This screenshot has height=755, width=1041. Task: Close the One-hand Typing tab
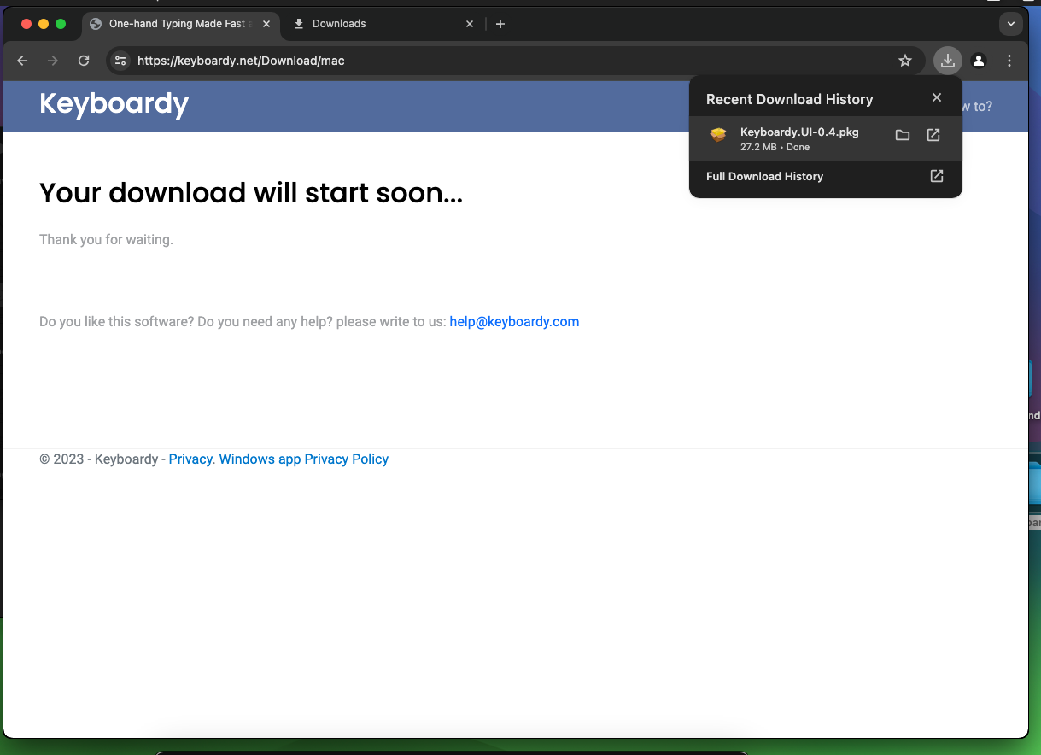266,24
